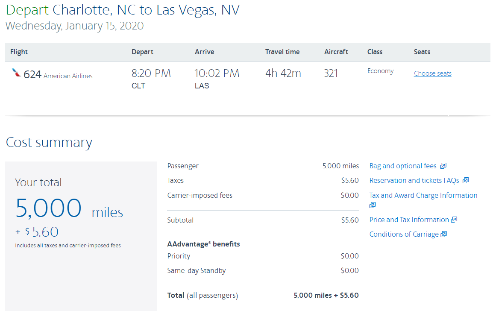This screenshot has height=311, width=493.
Task: Click the Choose seats link
Action: (432, 73)
